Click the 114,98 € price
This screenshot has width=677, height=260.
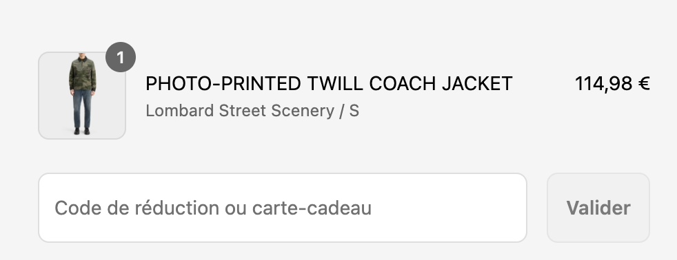point(612,83)
